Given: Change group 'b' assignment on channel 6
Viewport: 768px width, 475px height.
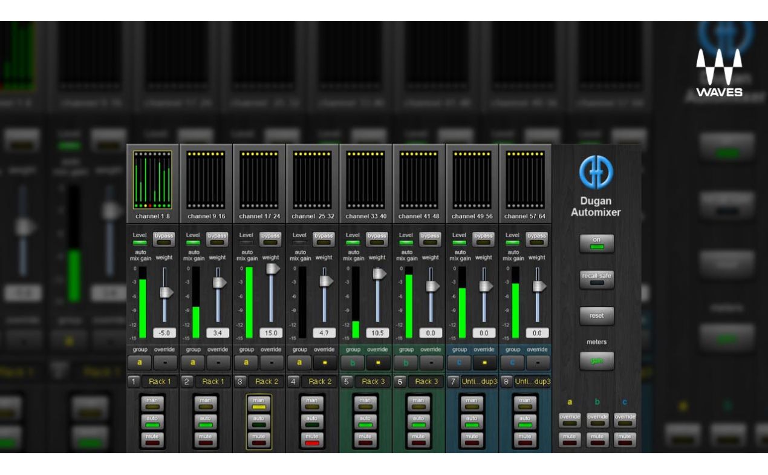Looking at the screenshot, I should 406,362.
